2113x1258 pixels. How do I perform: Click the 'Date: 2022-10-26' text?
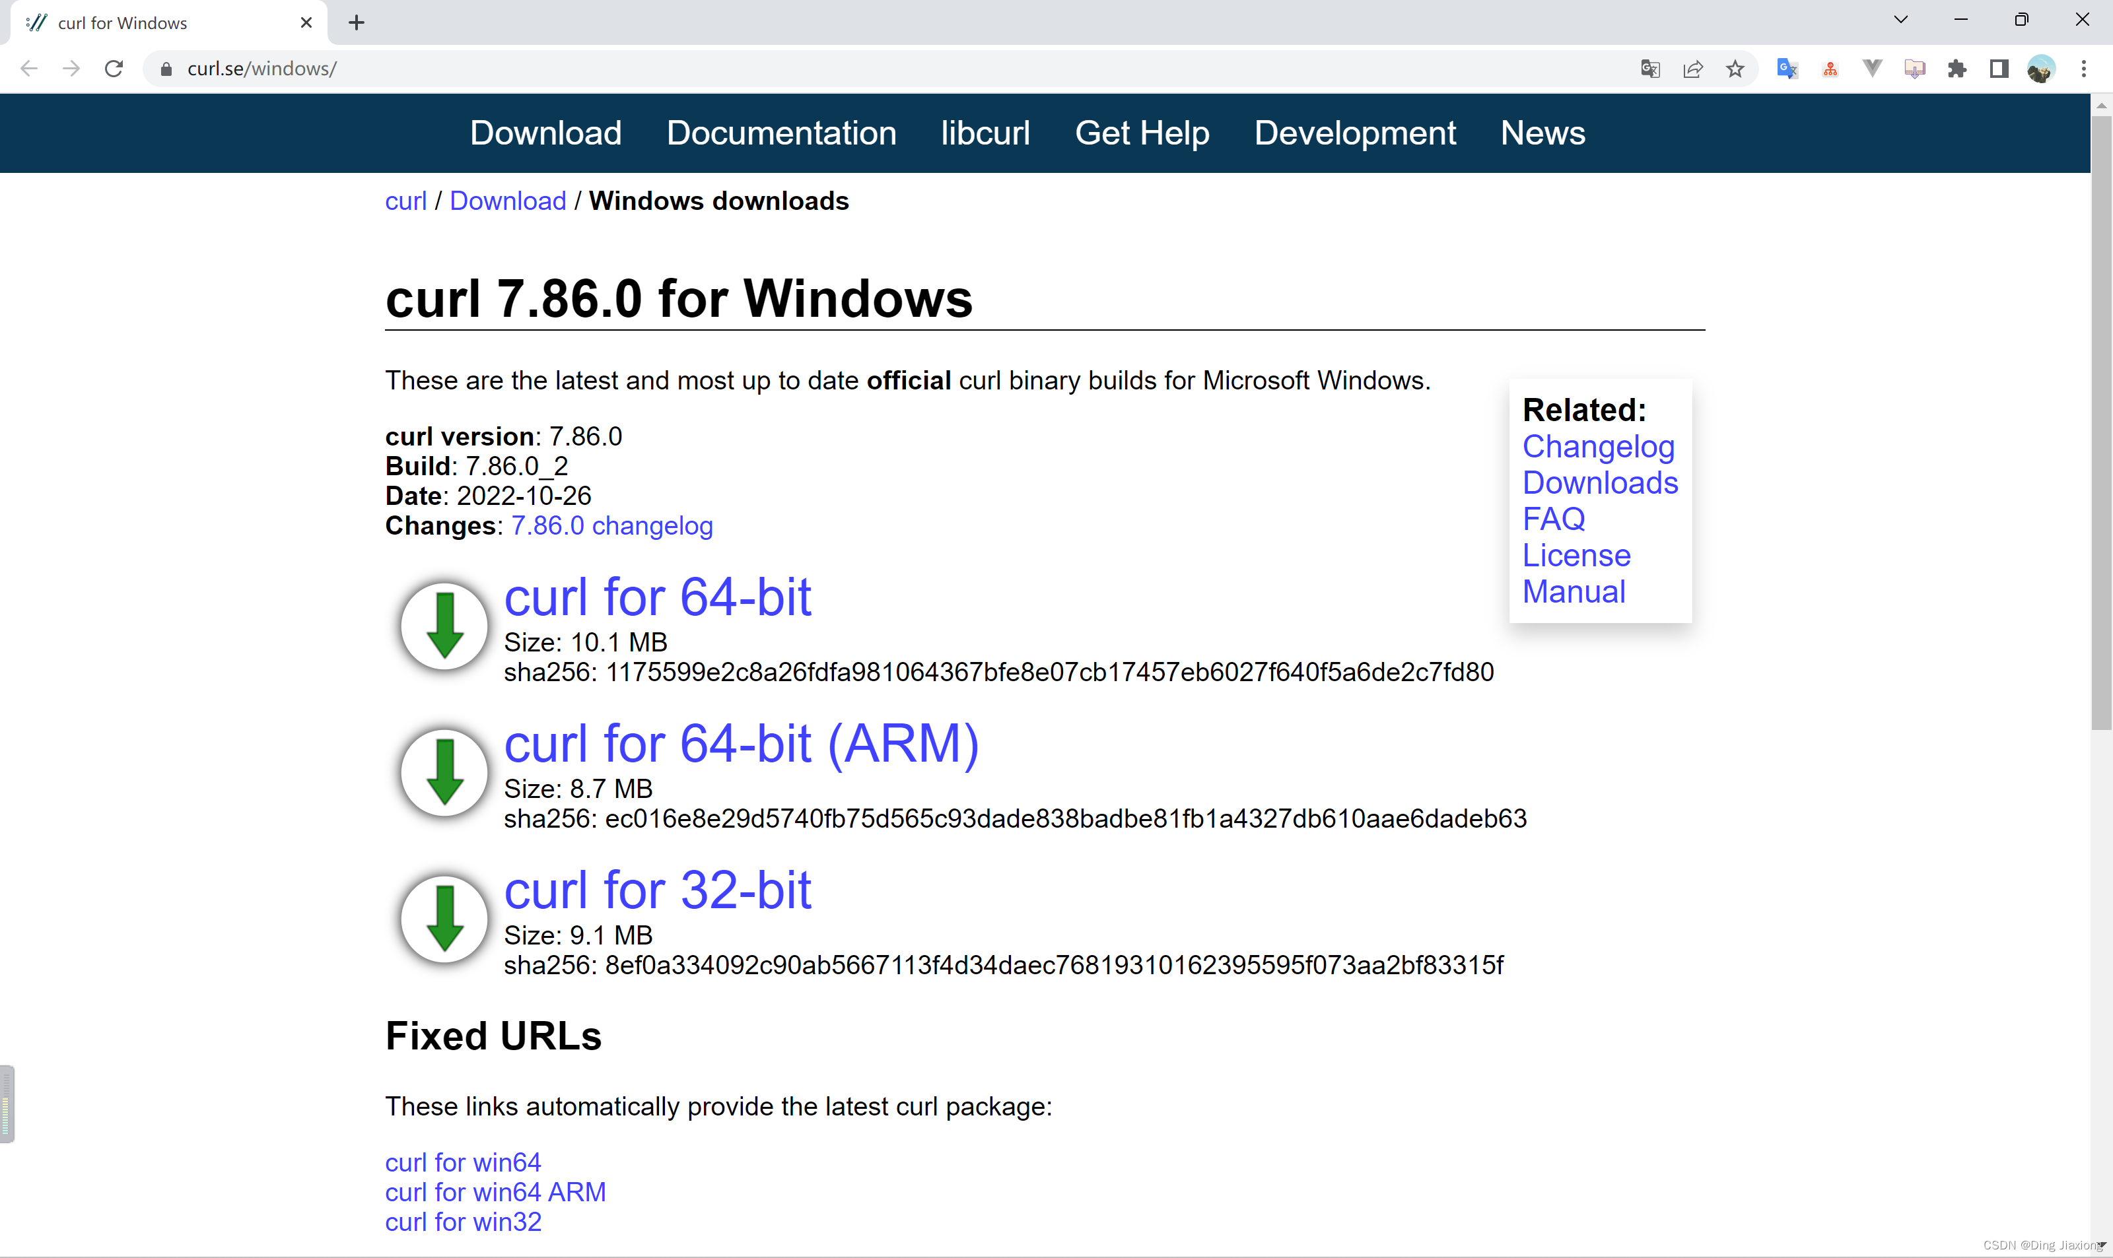coord(489,496)
